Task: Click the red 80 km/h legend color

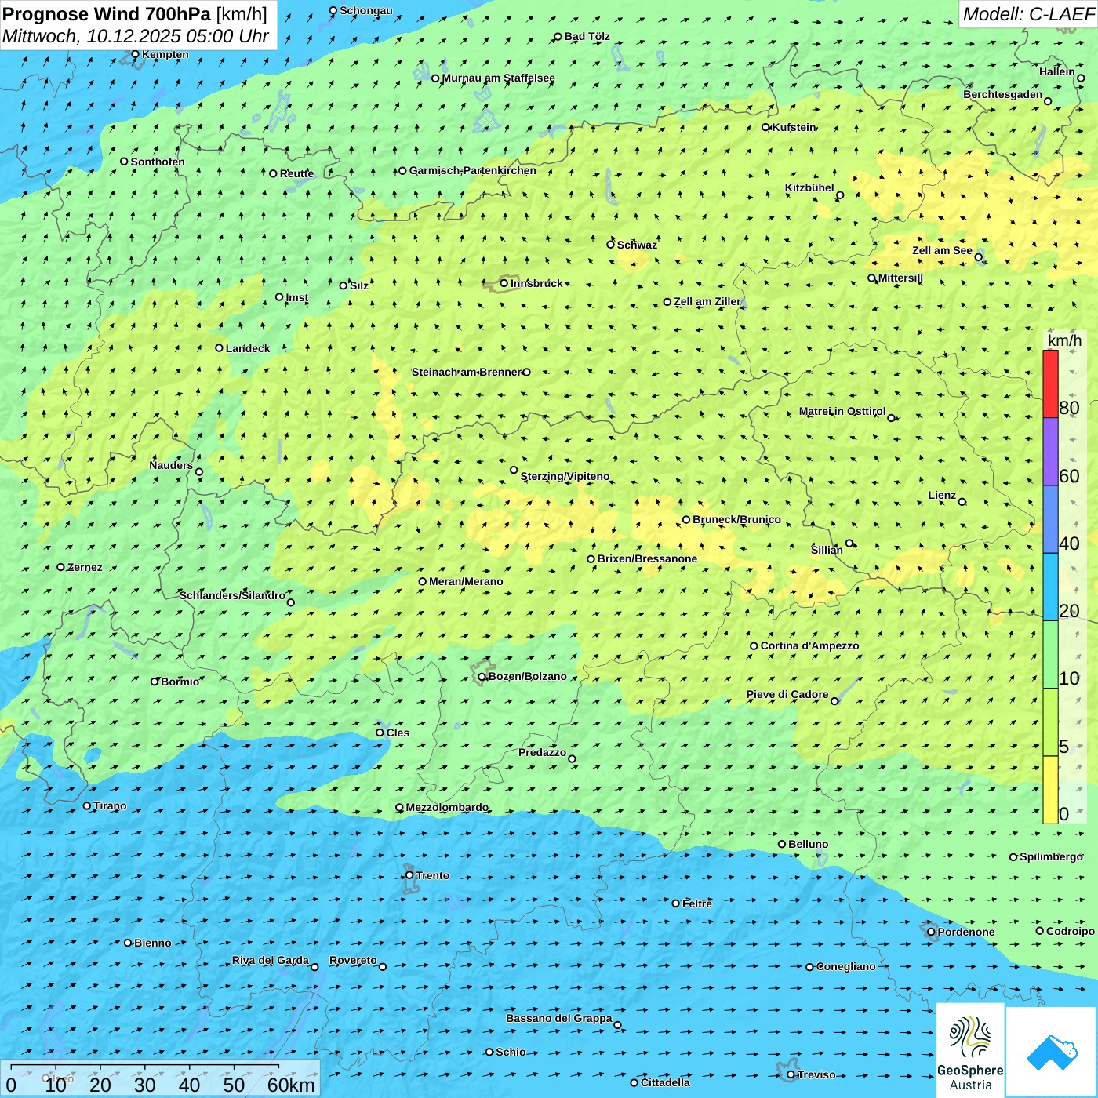Action: tap(1050, 384)
